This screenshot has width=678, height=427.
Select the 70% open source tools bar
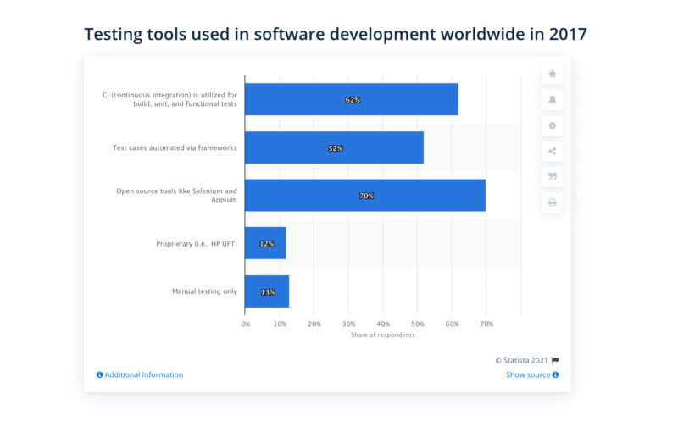364,196
